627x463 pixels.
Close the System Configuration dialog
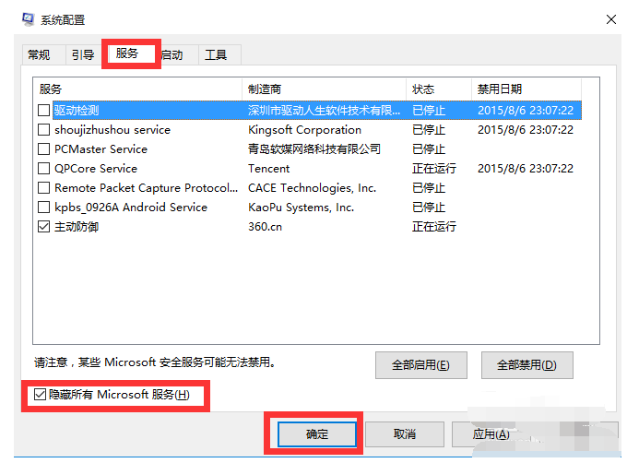610,18
